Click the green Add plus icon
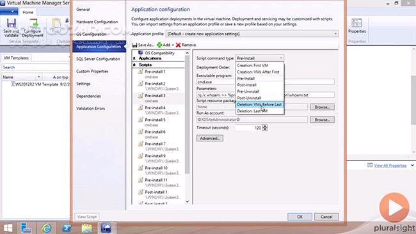 tap(159, 45)
